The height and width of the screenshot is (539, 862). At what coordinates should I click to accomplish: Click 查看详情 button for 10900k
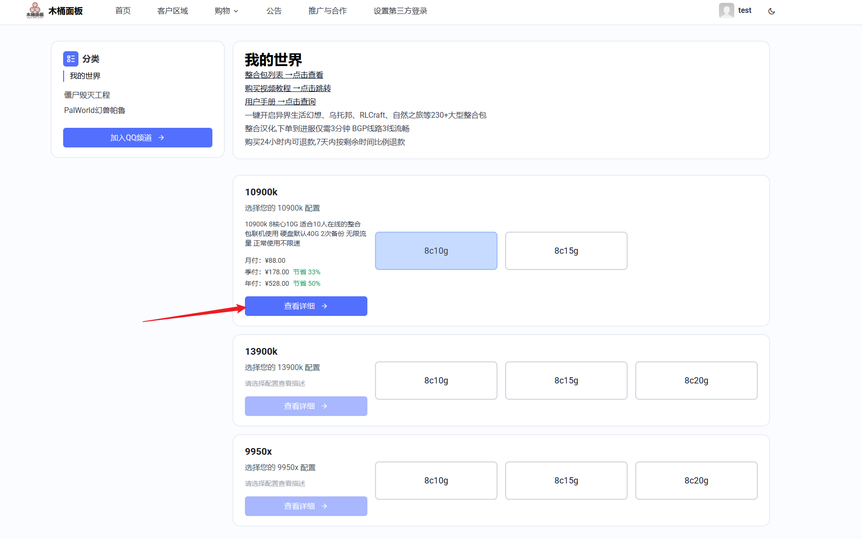click(306, 306)
